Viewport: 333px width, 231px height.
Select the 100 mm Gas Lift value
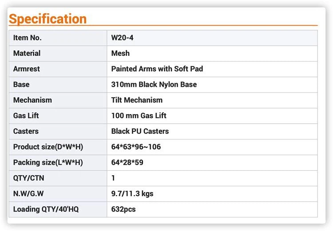139,115
